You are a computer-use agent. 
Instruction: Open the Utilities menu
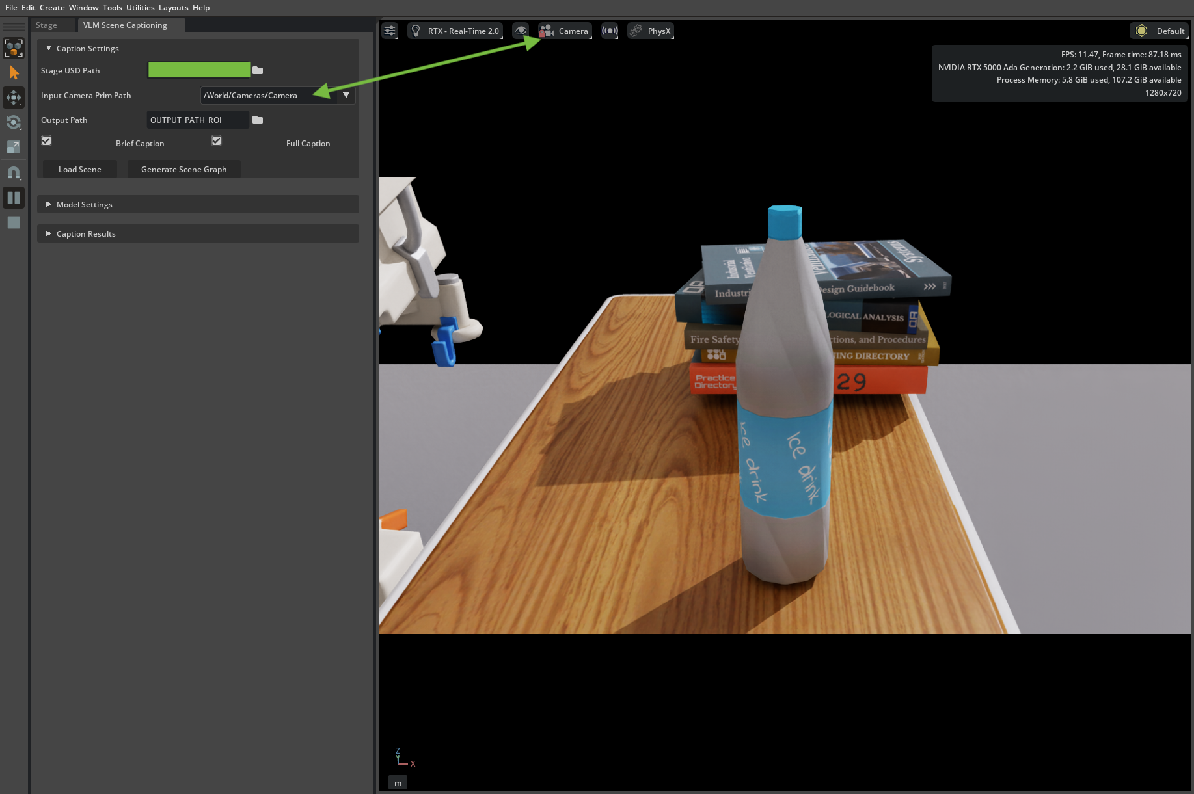click(140, 8)
